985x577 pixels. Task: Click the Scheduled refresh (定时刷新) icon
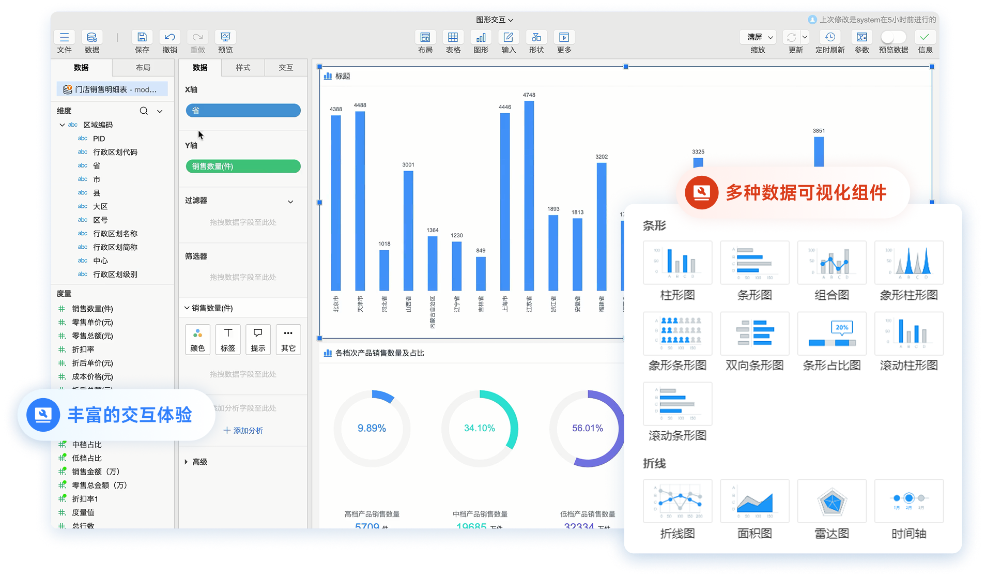pos(830,38)
